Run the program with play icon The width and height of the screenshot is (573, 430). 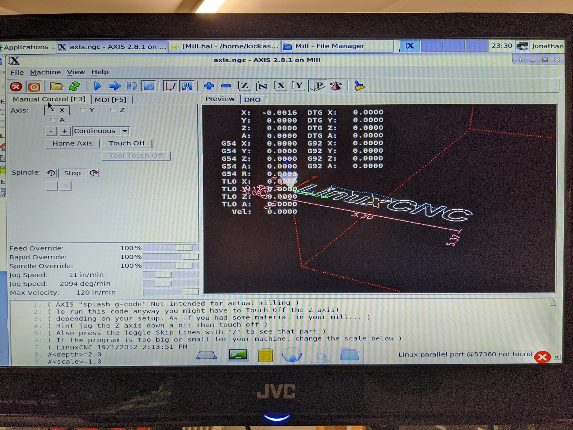[97, 86]
